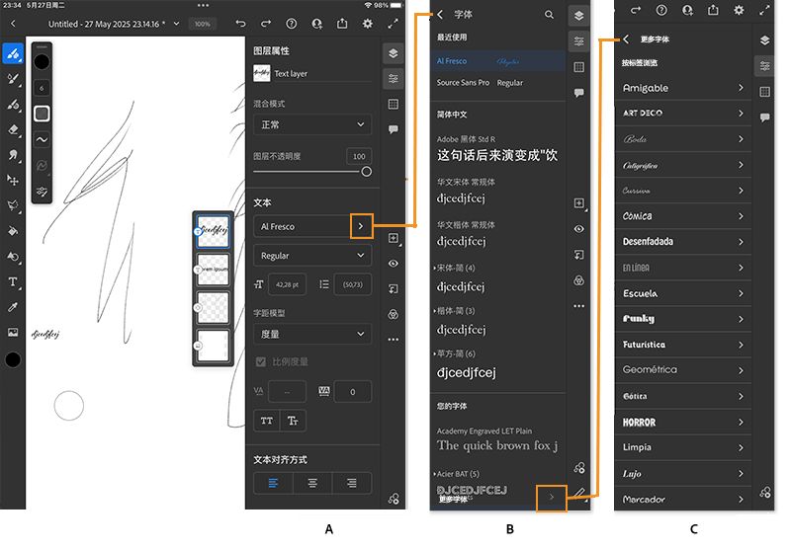Image resolution: width=791 pixels, height=549 pixels.
Task: Set text alignment to right
Action: click(352, 484)
